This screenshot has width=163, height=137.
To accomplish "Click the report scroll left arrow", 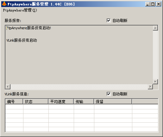I will pyautogui.click(x=8, y=87).
